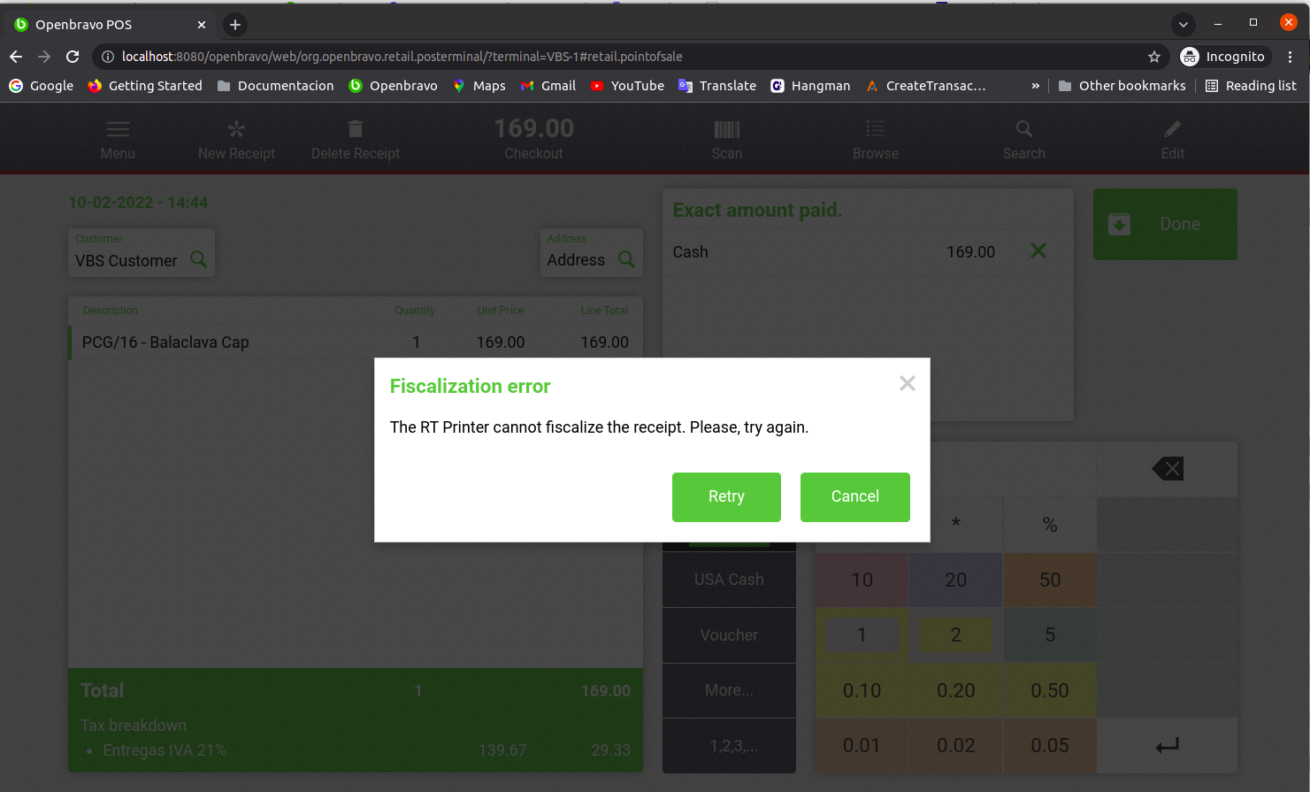Expand the Other bookmarks folder
This screenshot has height=792, width=1310.
coord(1122,86)
